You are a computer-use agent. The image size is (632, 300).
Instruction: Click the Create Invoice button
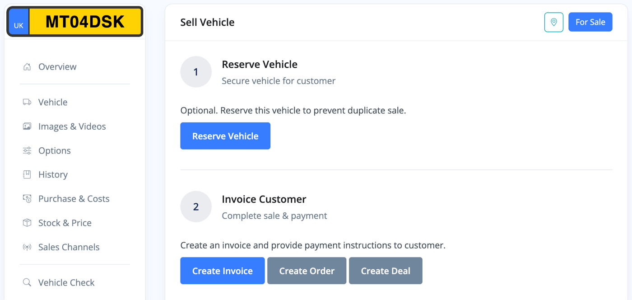coord(223,271)
